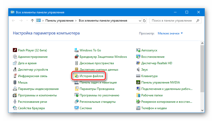Click the Администрирование icon
Image resolution: width=213 pixels, height=121 pixels.
[15, 57]
